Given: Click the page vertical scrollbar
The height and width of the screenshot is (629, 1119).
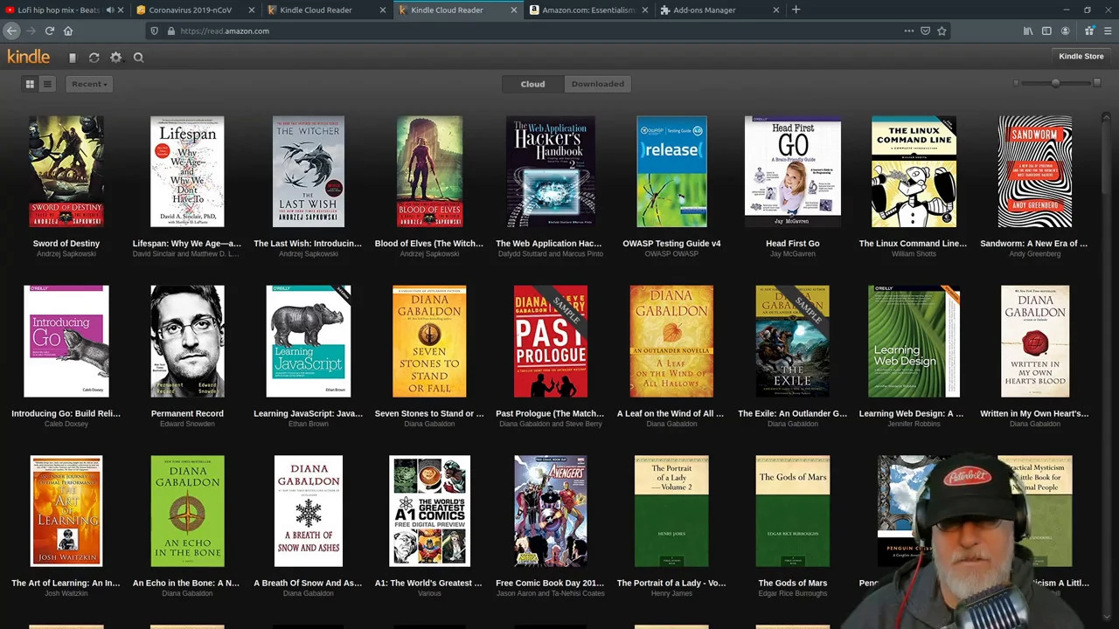Looking at the screenshot, I should click(x=1108, y=367).
